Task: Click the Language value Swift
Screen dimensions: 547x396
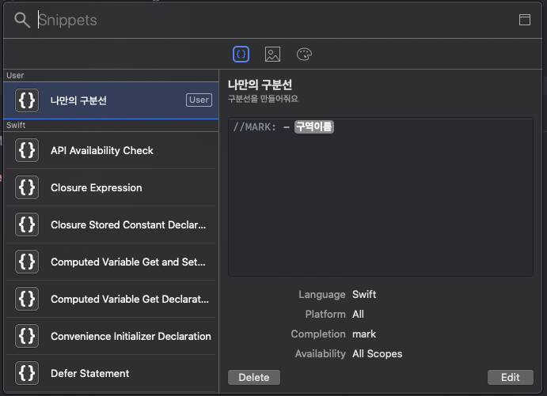Action: click(364, 294)
